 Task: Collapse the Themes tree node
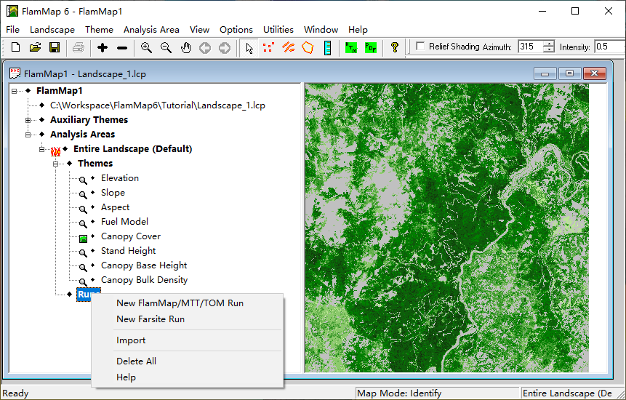(56, 164)
